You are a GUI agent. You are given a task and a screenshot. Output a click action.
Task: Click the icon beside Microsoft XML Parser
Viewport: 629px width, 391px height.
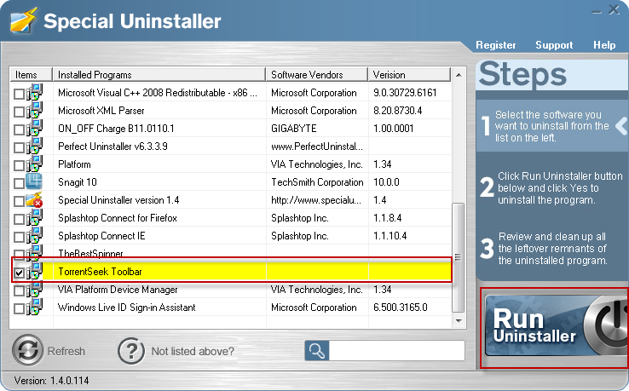point(34,110)
